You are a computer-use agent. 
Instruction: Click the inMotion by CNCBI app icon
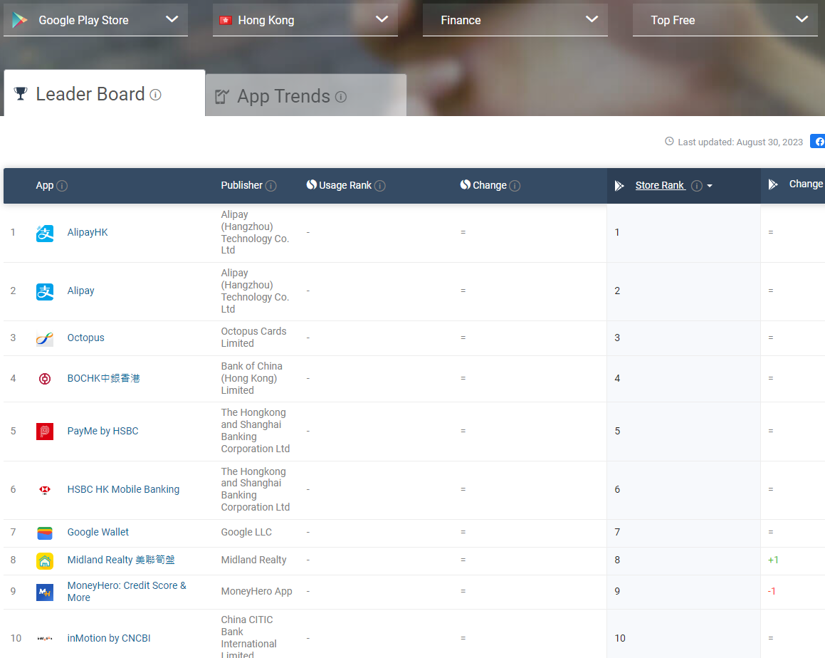click(x=45, y=639)
